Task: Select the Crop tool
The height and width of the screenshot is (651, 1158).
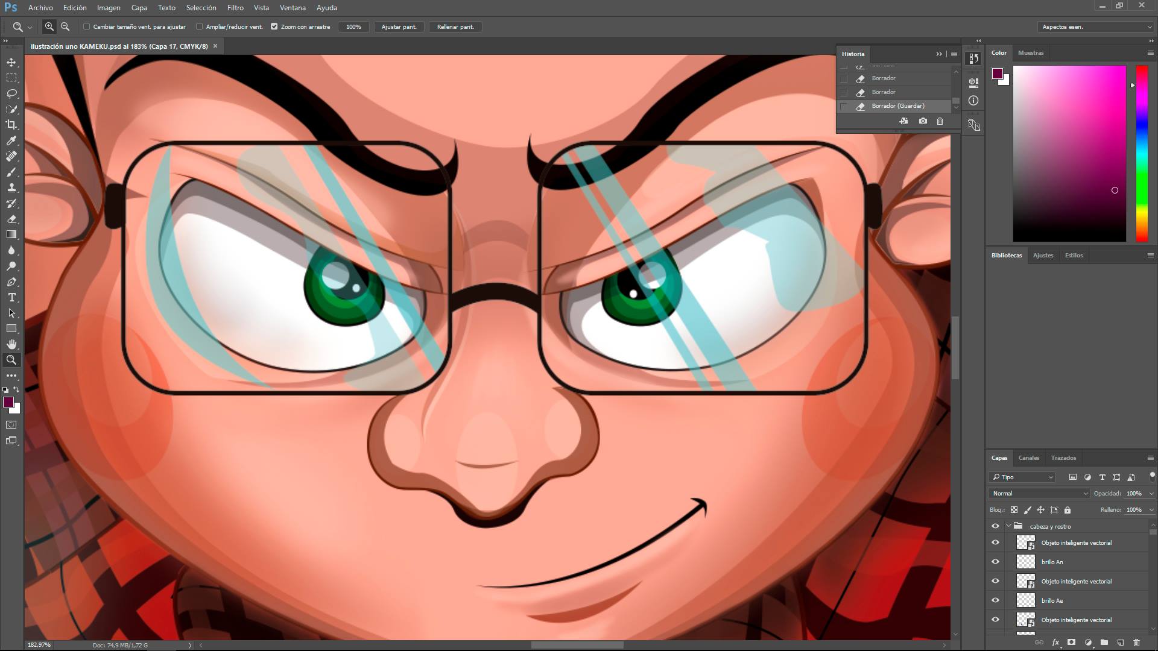Action: point(11,125)
